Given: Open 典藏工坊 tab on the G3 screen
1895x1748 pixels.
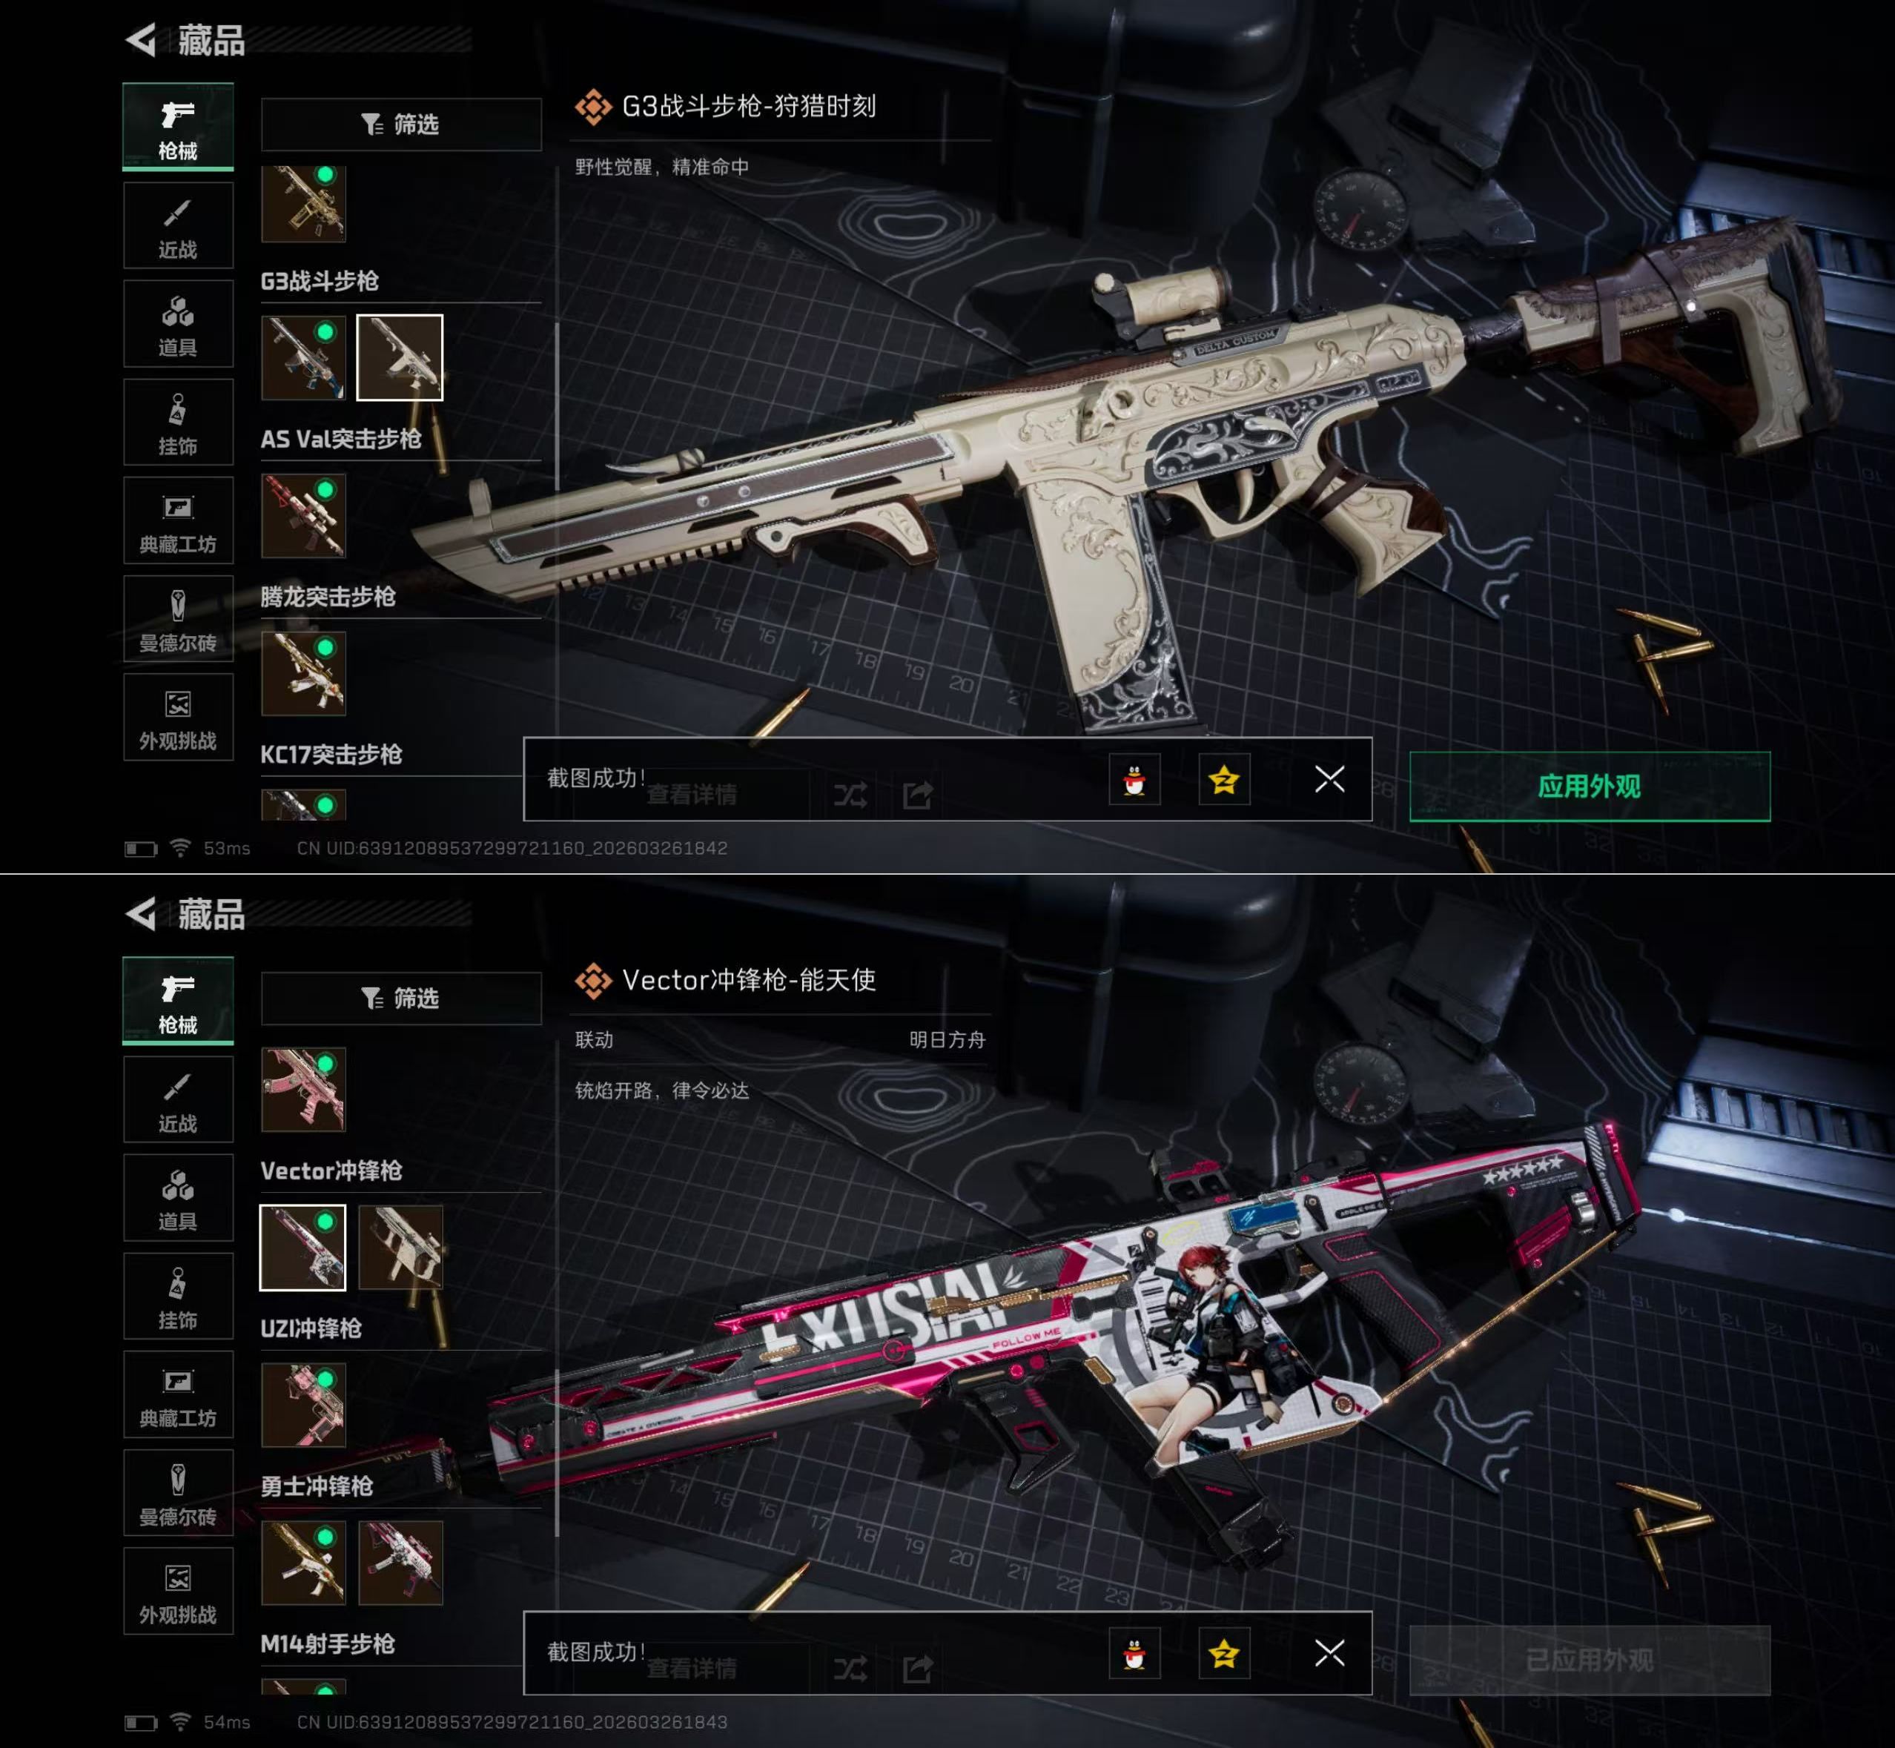Looking at the screenshot, I should tap(178, 521).
